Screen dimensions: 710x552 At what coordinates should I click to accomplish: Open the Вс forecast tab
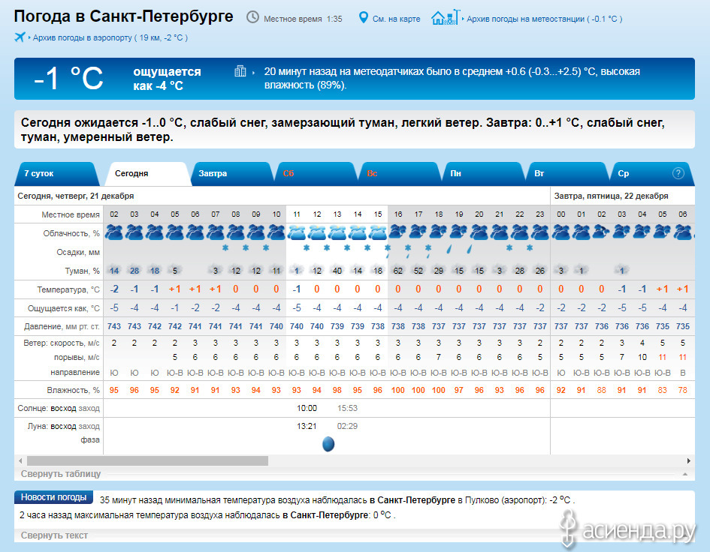pos(400,173)
